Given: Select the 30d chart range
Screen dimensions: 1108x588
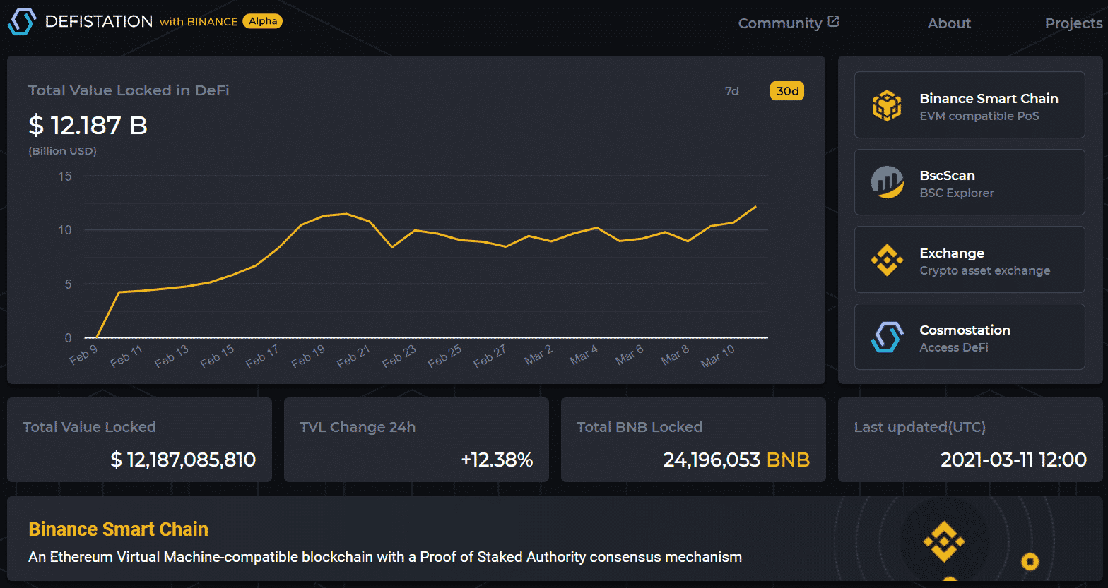Looking at the screenshot, I should point(787,91).
